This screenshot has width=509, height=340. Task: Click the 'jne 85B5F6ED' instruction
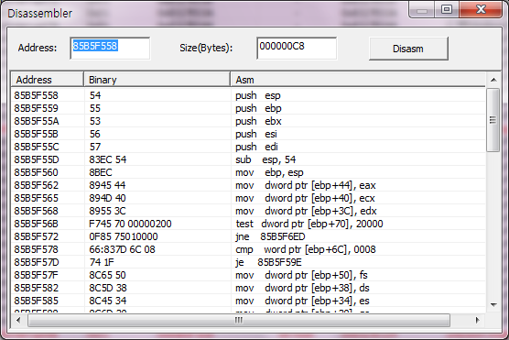270,236
